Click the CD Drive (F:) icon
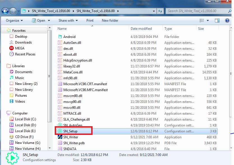This screenshot has width=234, height=165. [x=12, y=137]
